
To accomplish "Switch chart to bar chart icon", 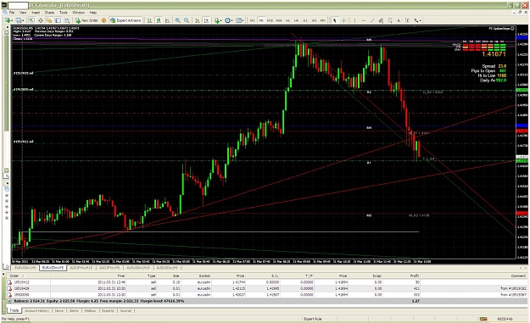I will (x=149, y=20).
